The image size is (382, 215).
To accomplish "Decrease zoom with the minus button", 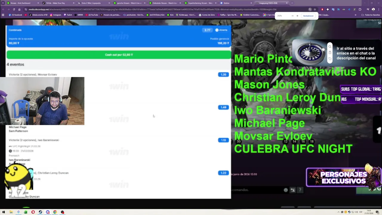I will (x=292, y=16).
